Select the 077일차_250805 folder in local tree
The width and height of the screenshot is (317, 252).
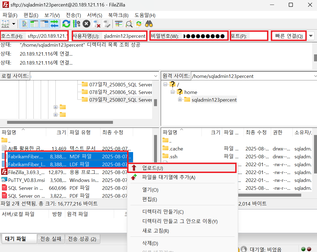pyautogui.click(x=121, y=84)
